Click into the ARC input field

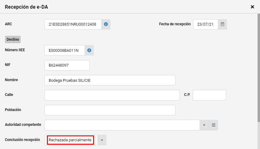(x=73, y=24)
